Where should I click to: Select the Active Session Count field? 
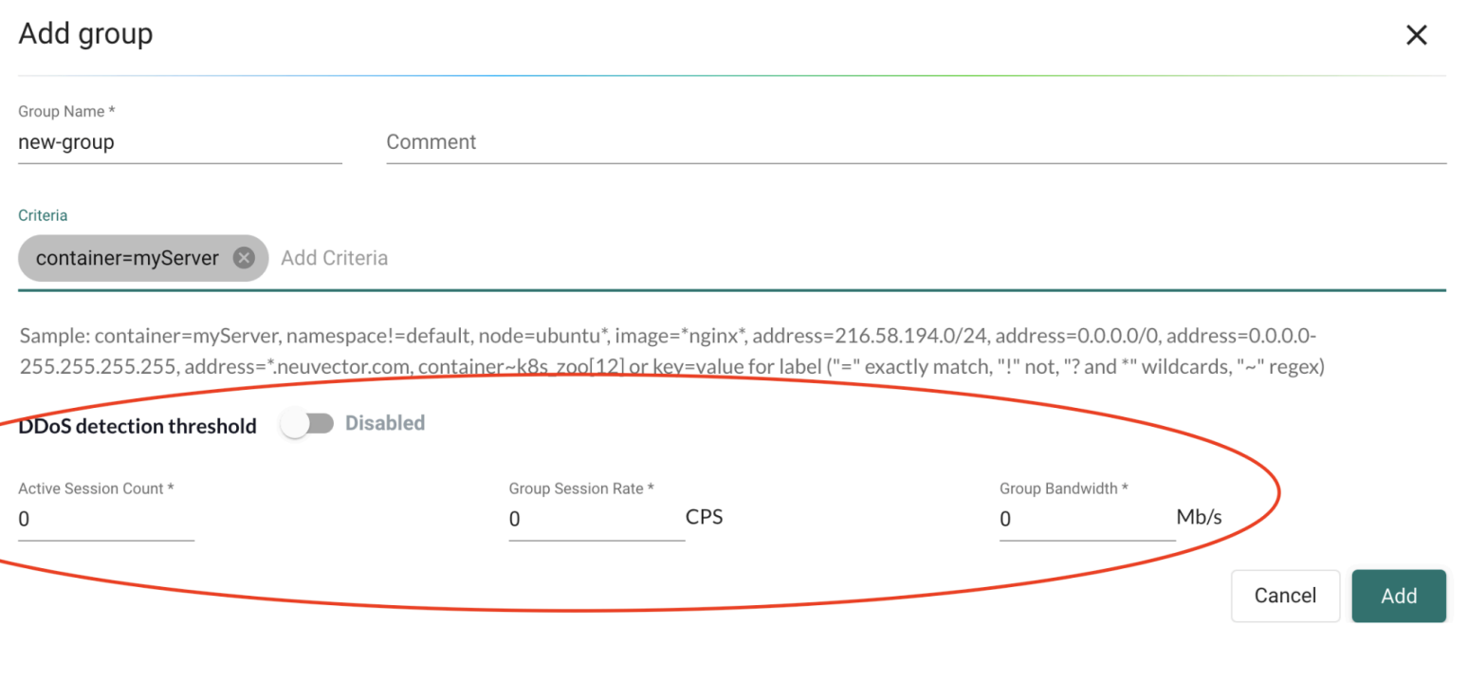(x=106, y=519)
